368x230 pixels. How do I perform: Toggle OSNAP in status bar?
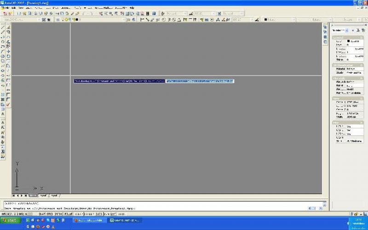(x=78, y=214)
